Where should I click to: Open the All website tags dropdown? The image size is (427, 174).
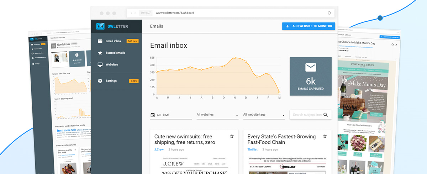264,115
